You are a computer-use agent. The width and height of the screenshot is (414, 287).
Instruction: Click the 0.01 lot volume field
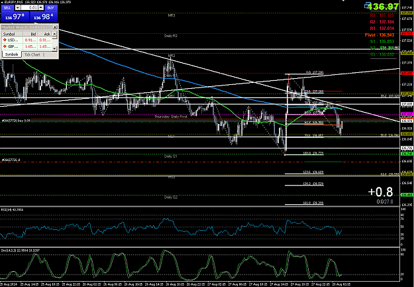point(29,8)
